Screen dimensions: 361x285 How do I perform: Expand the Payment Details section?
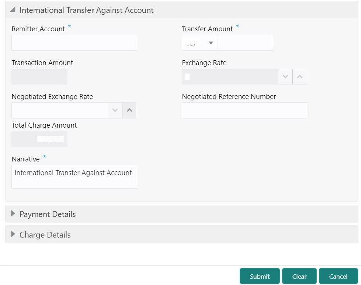point(13,214)
